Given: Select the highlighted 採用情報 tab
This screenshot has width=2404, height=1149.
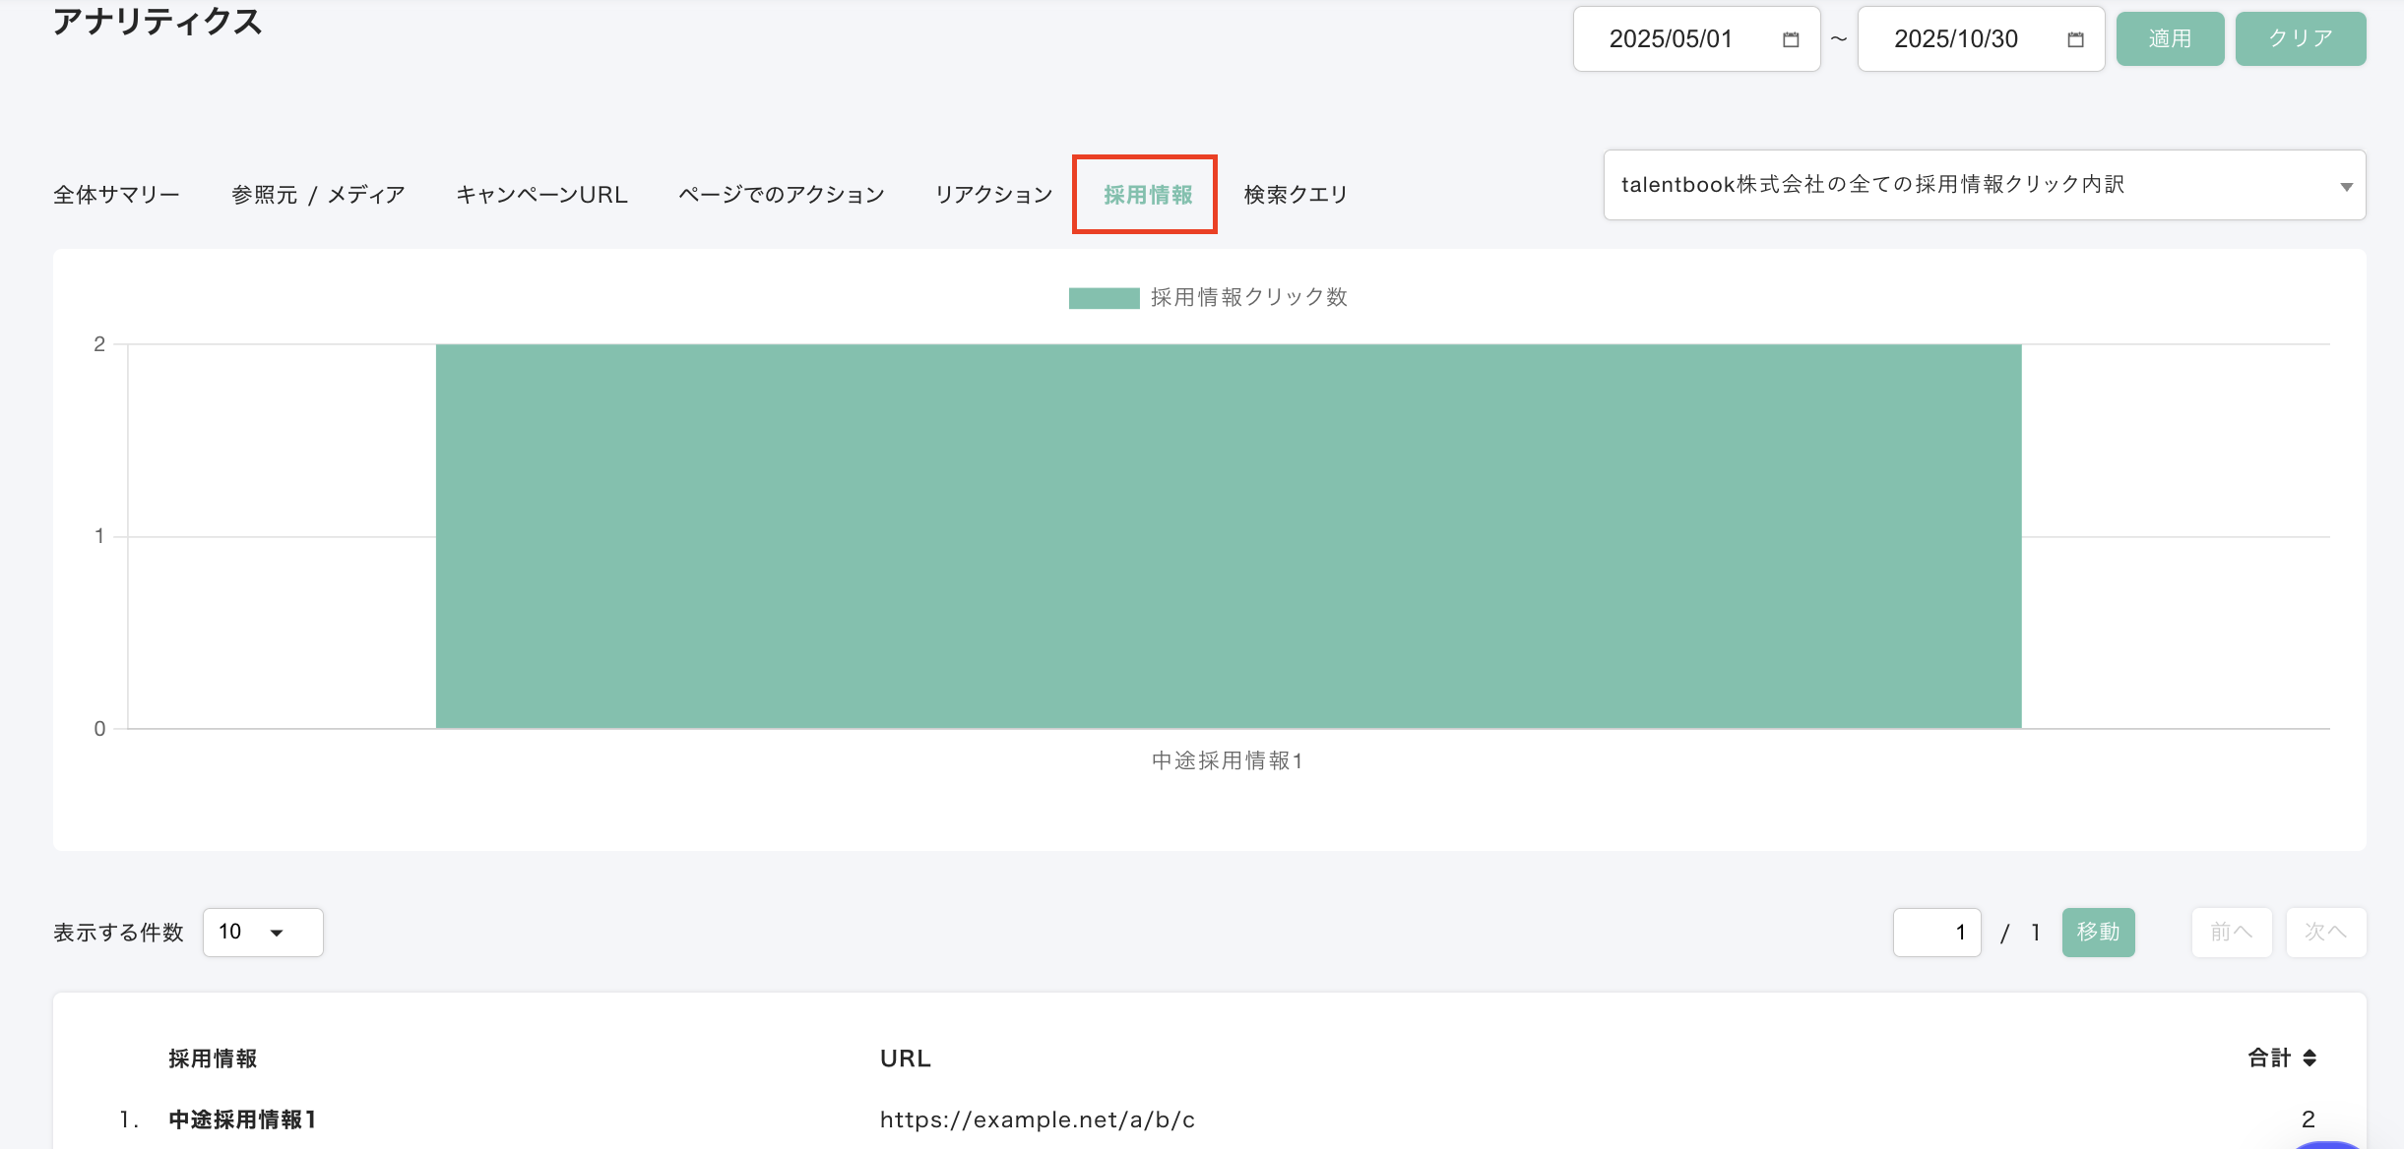Looking at the screenshot, I should tap(1147, 195).
